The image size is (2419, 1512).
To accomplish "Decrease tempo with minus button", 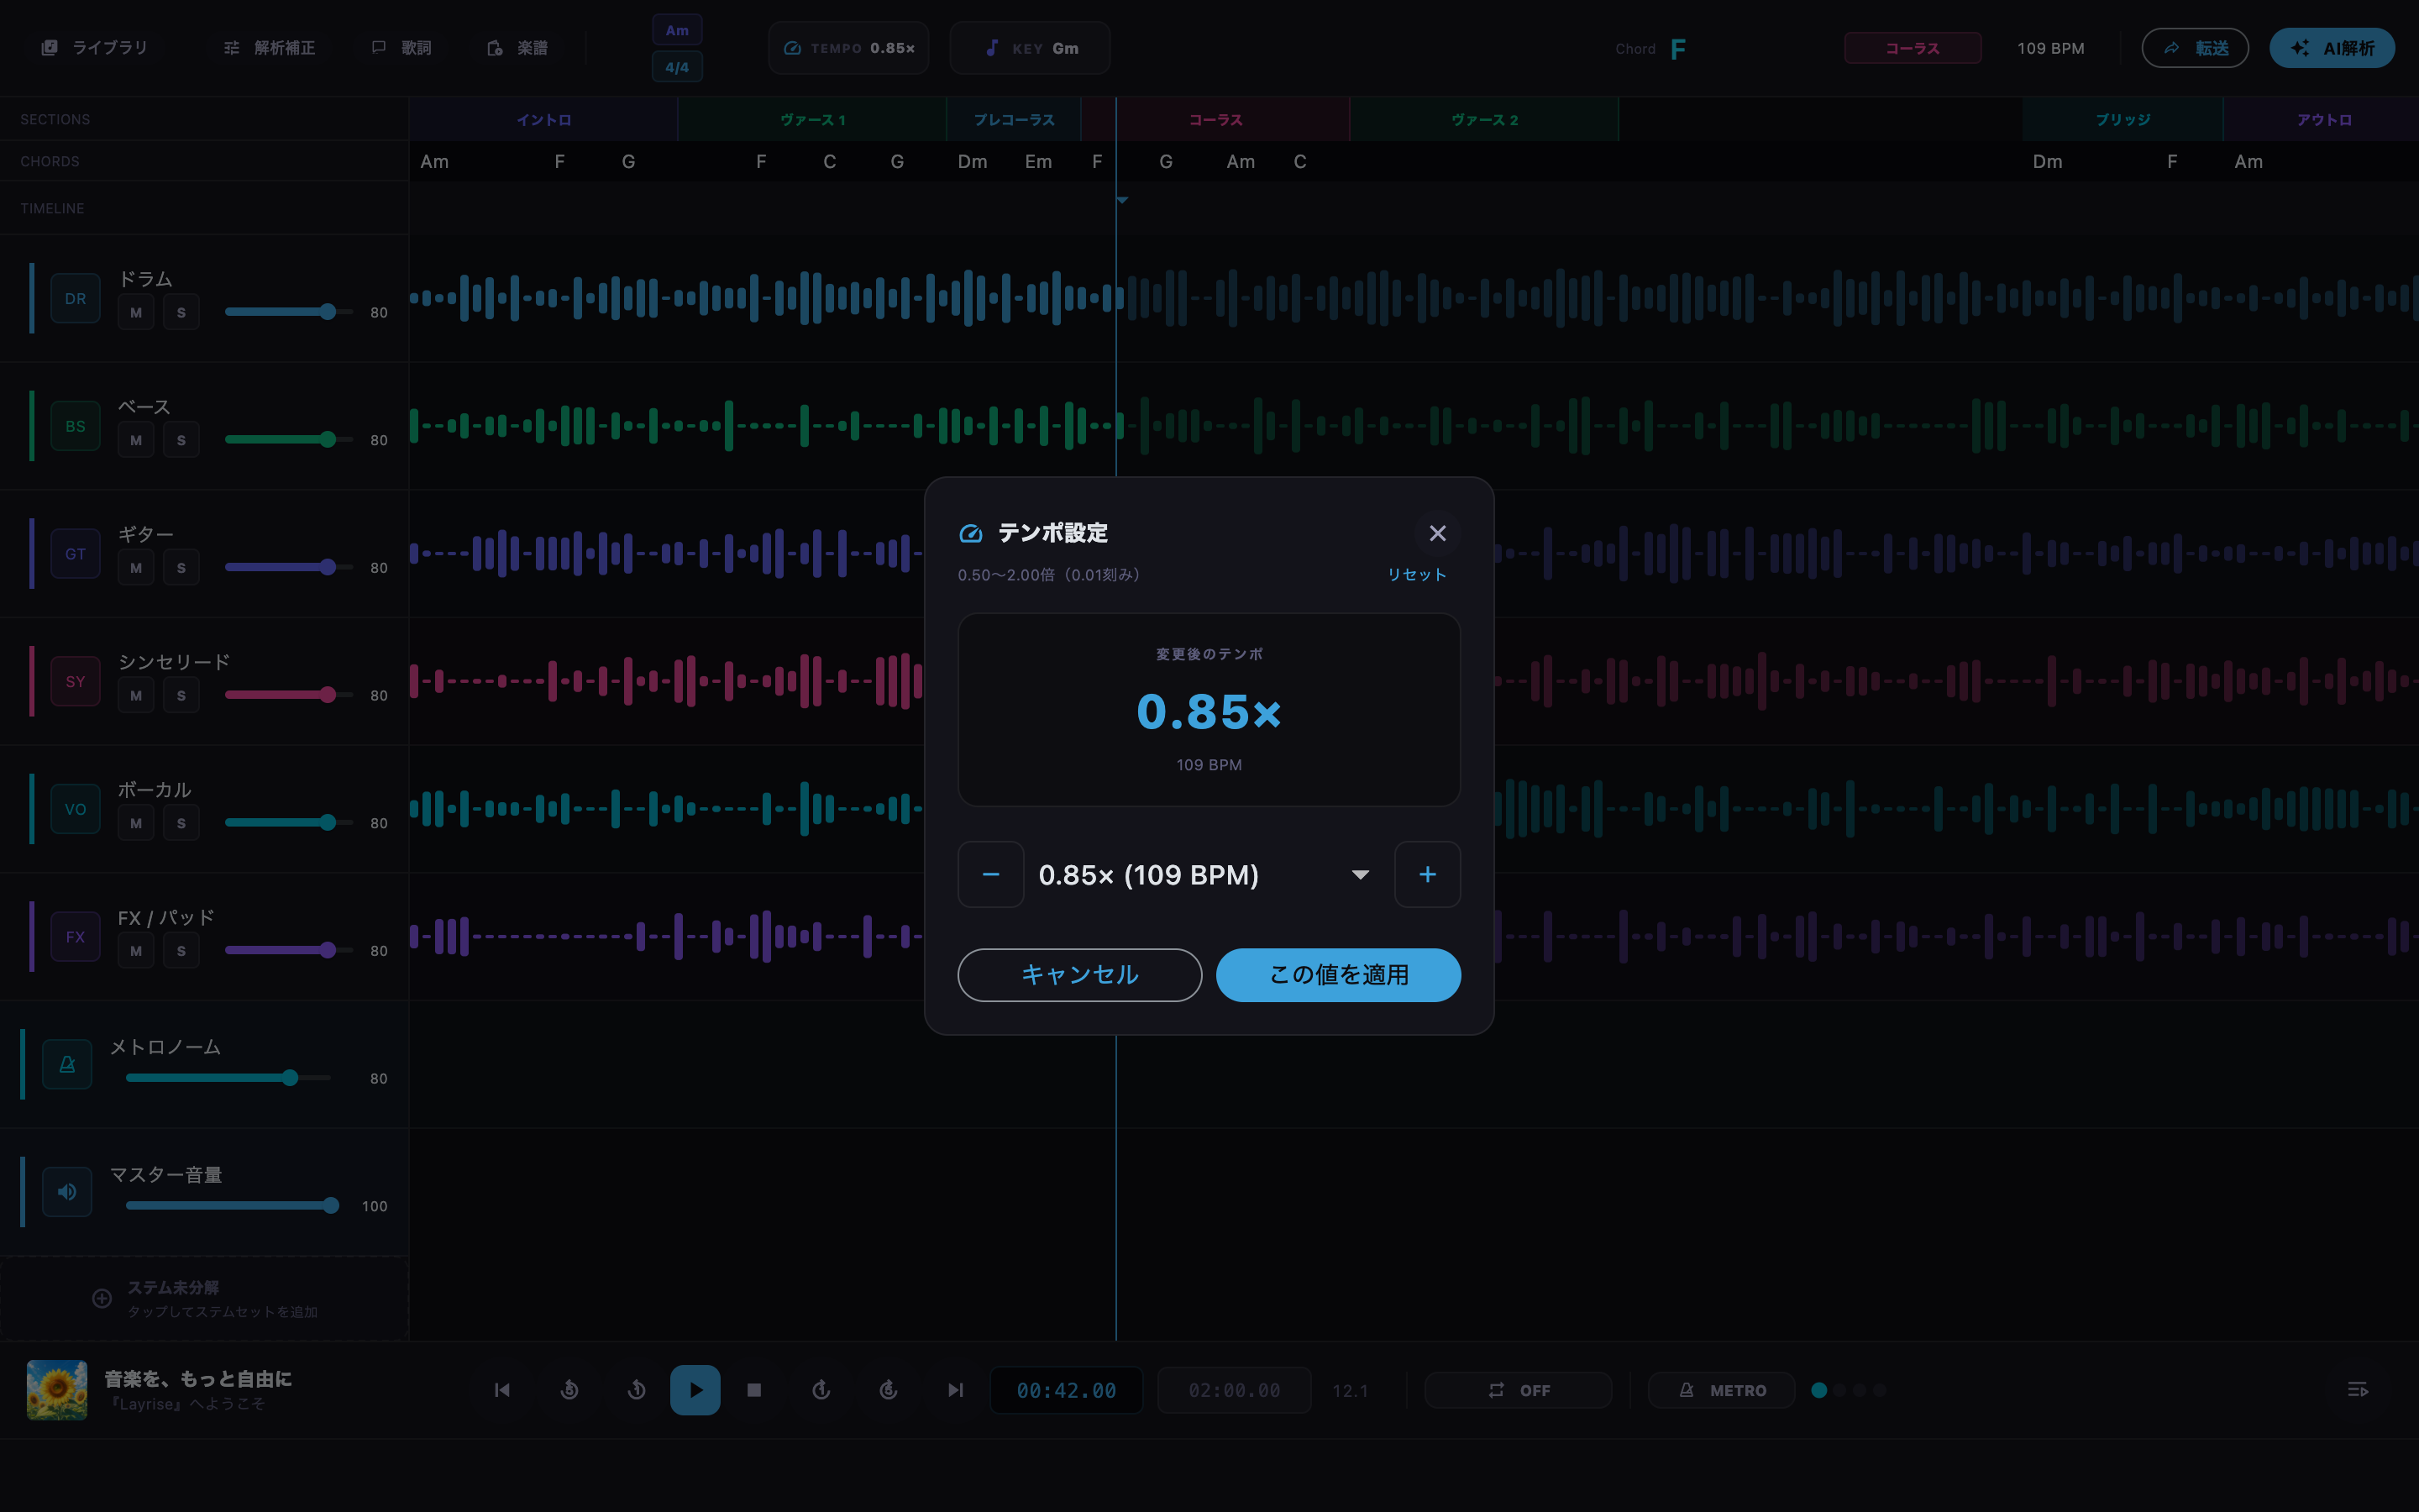I will 990,874.
